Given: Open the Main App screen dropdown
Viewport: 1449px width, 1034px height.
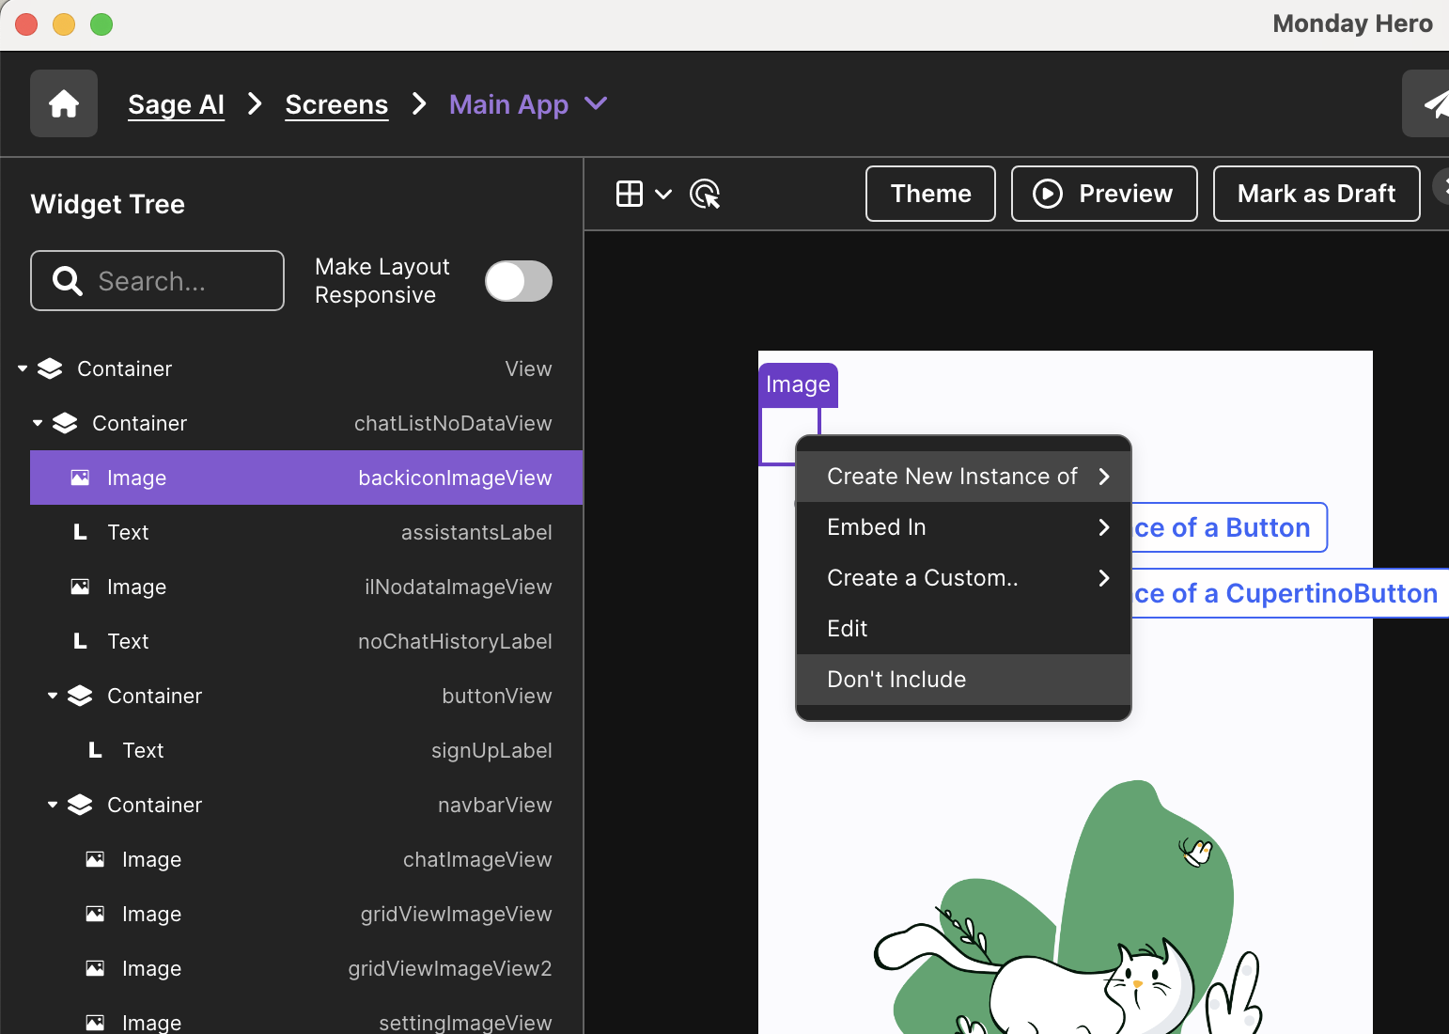Looking at the screenshot, I should point(596,103).
